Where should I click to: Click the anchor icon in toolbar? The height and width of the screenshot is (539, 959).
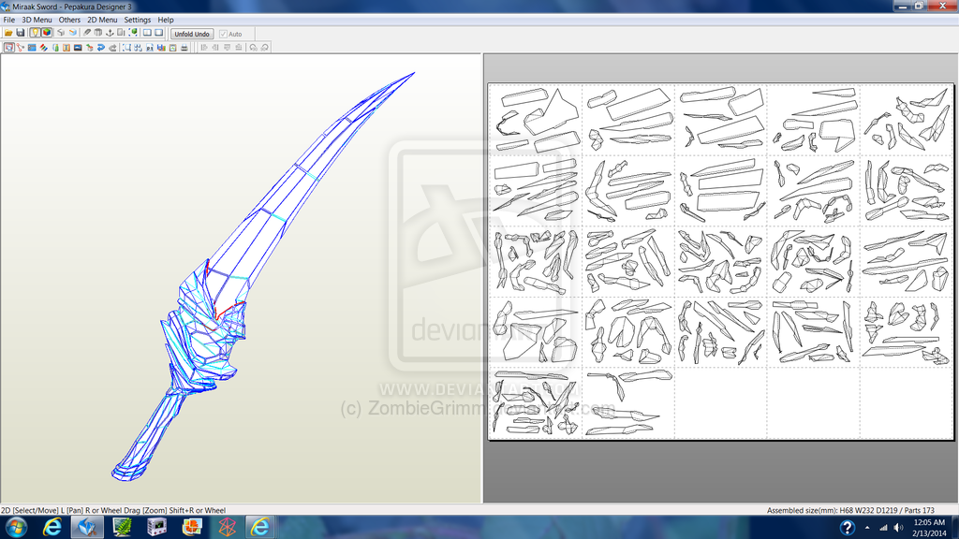click(x=111, y=33)
